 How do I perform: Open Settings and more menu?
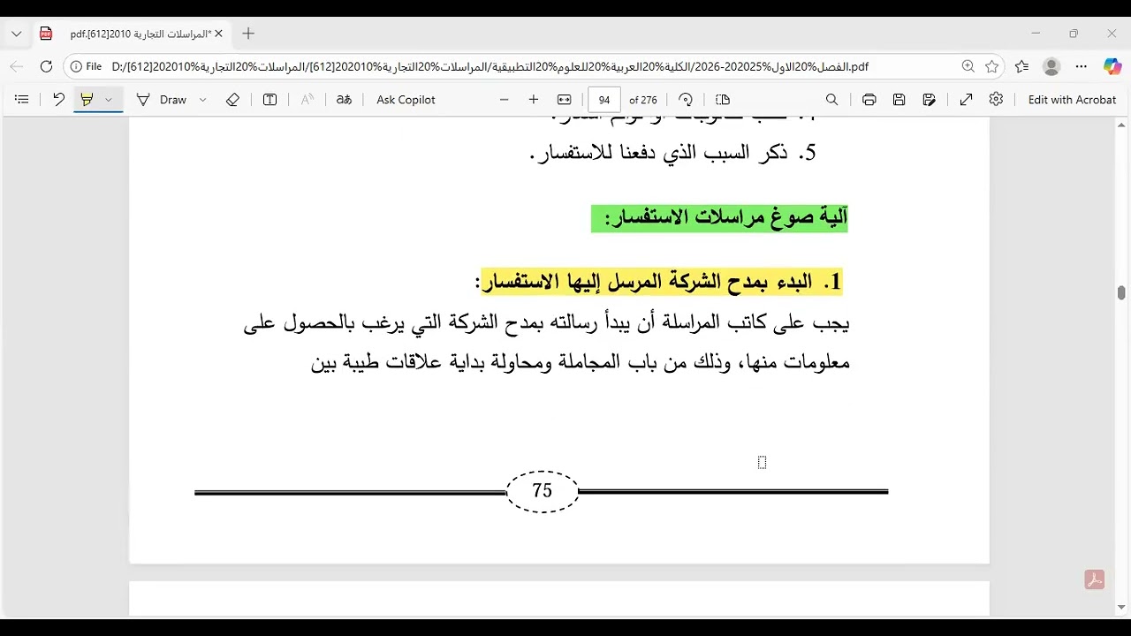tap(1082, 66)
